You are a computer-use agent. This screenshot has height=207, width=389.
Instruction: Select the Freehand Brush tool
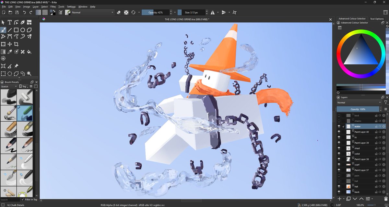[3, 30]
